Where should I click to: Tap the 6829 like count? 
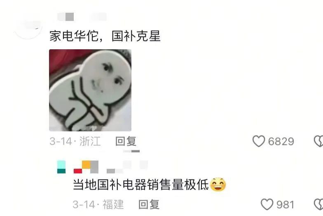281,141
